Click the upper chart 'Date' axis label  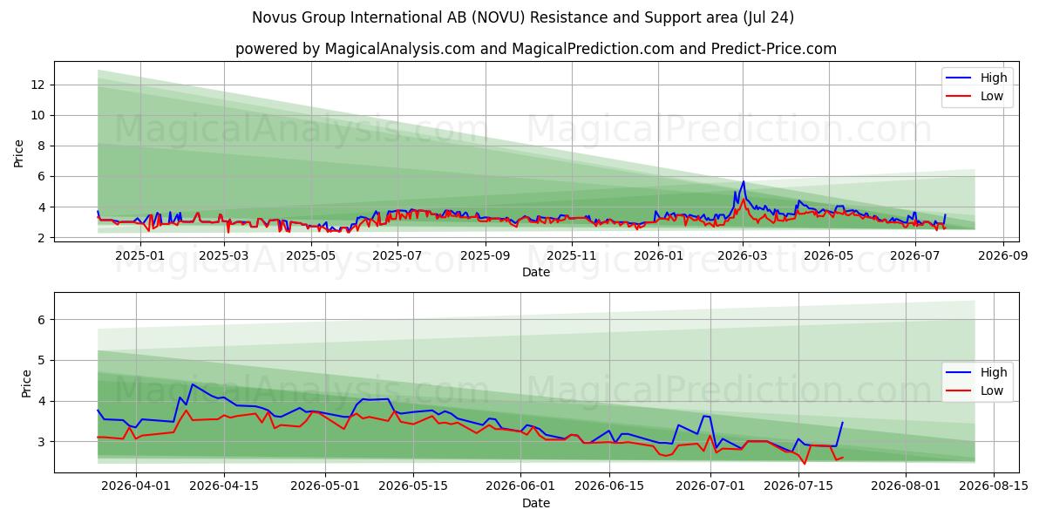click(x=535, y=273)
